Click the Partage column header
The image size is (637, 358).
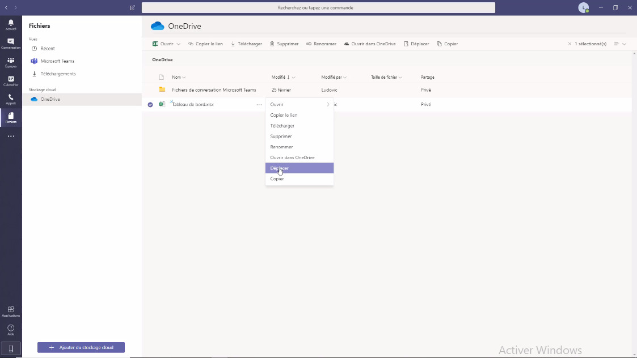[427, 77]
